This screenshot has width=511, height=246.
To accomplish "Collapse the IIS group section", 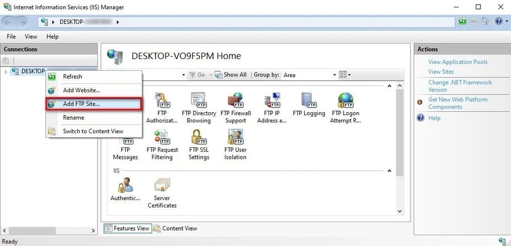I will [x=389, y=171].
